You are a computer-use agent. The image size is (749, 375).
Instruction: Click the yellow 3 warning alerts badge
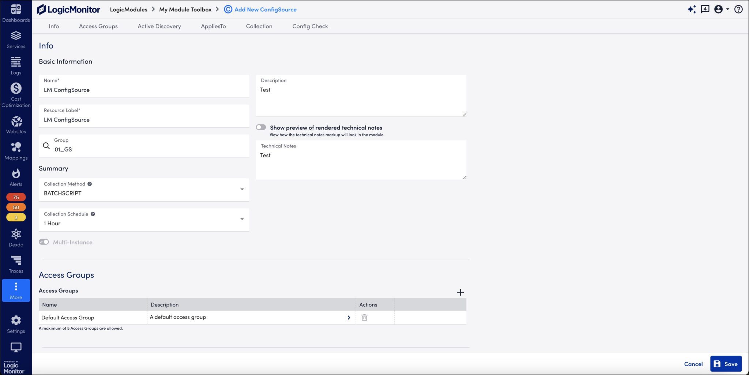(16, 217)
